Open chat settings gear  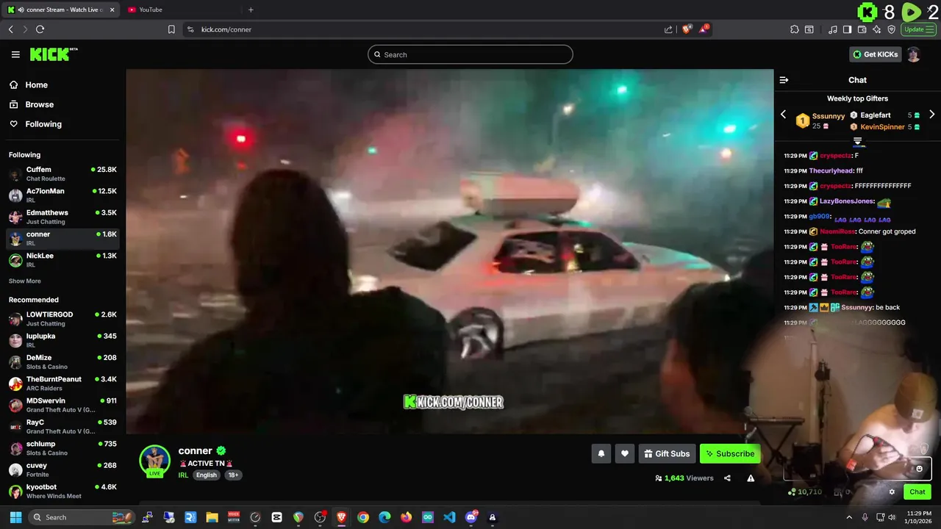892,492
